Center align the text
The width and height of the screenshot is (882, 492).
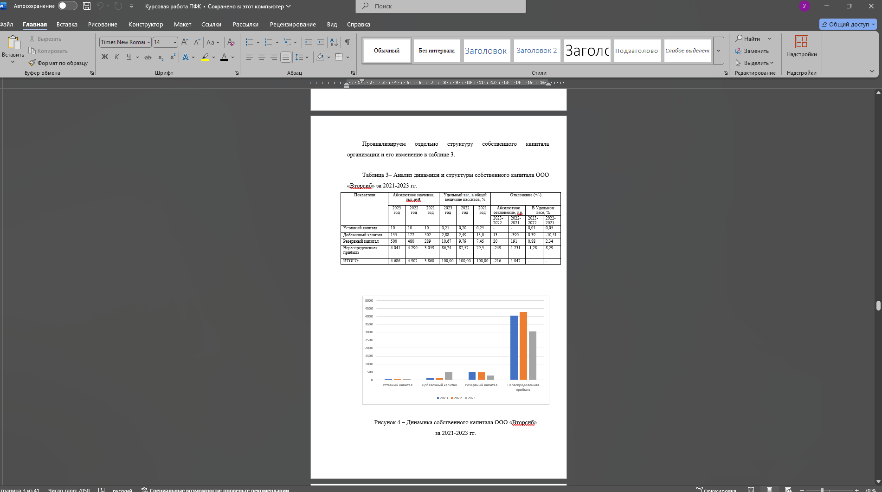click(262, 57)
